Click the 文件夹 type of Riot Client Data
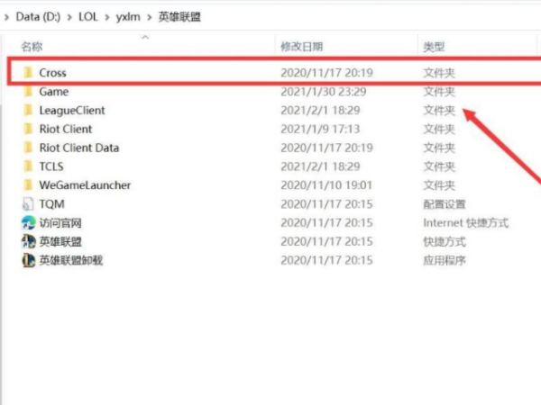Image resolution: width=541 pixels, height=405 pixels. (x=439, y=148)
